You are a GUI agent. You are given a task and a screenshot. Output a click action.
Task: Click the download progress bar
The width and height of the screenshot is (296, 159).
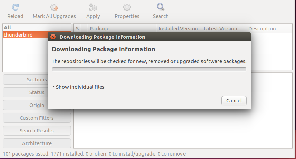[x=149, y=69]
